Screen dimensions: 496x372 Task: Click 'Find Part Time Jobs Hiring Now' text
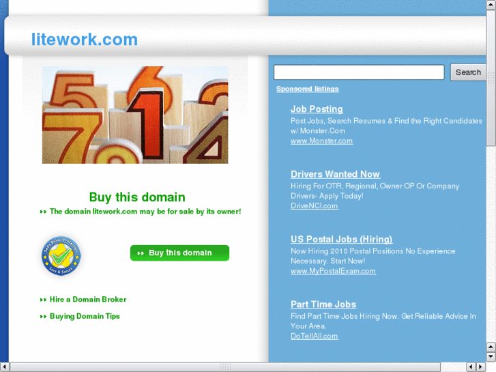pyautogui.click(x=383, y=321)
